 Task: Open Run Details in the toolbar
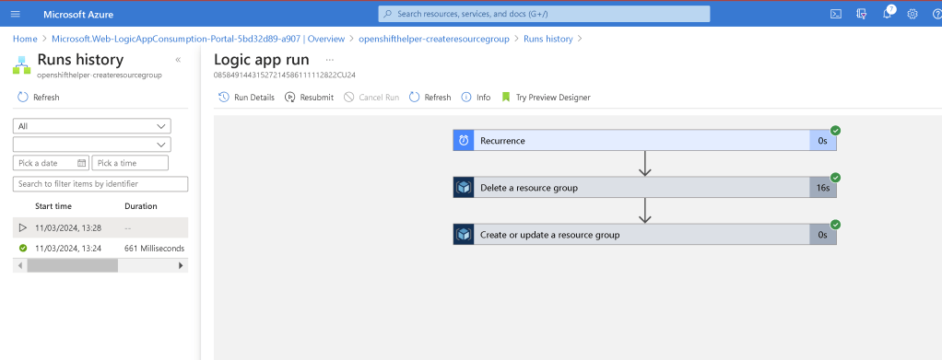[x=246, y=98]
